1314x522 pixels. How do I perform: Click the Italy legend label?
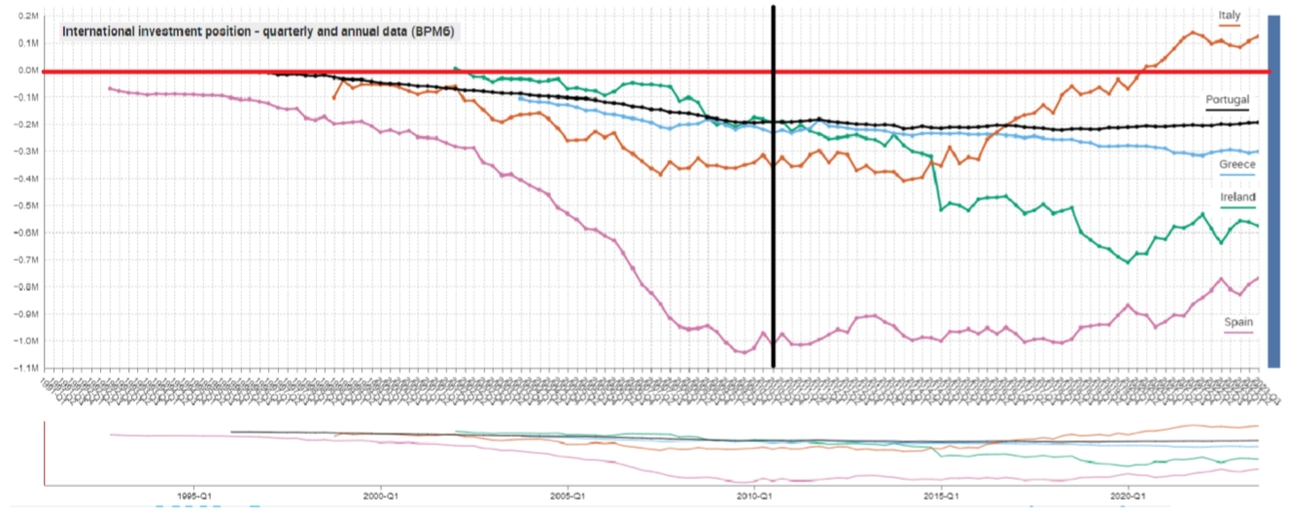pyautogui.click(x=1230, y=15)
